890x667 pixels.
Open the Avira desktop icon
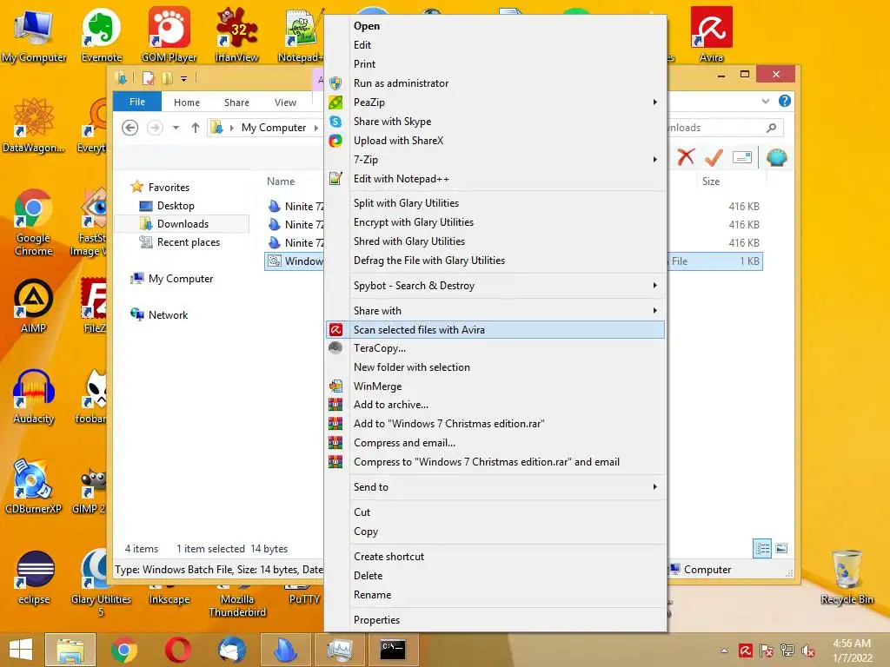(711, 34)
